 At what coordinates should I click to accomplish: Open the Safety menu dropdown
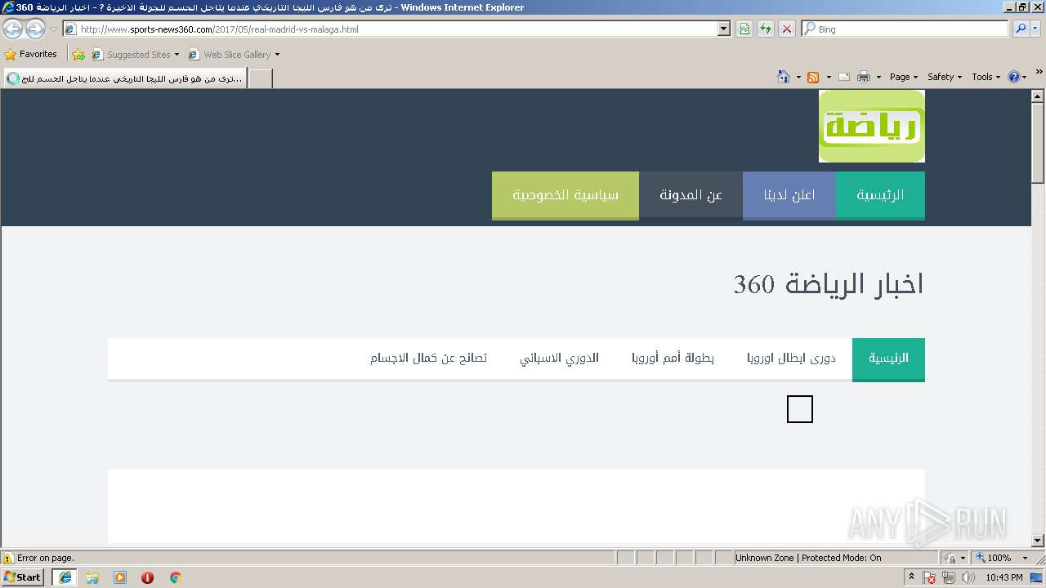(945, 77)
